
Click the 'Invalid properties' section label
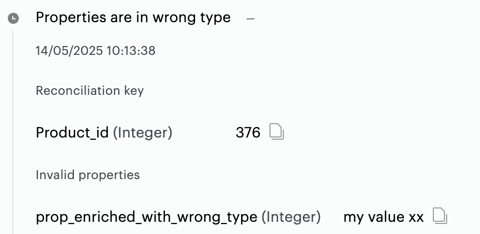point(88,175)
